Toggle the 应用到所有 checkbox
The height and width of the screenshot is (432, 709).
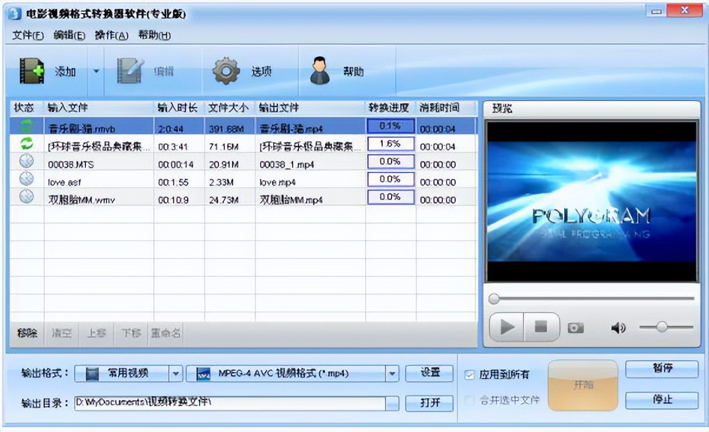click(469, 375)
